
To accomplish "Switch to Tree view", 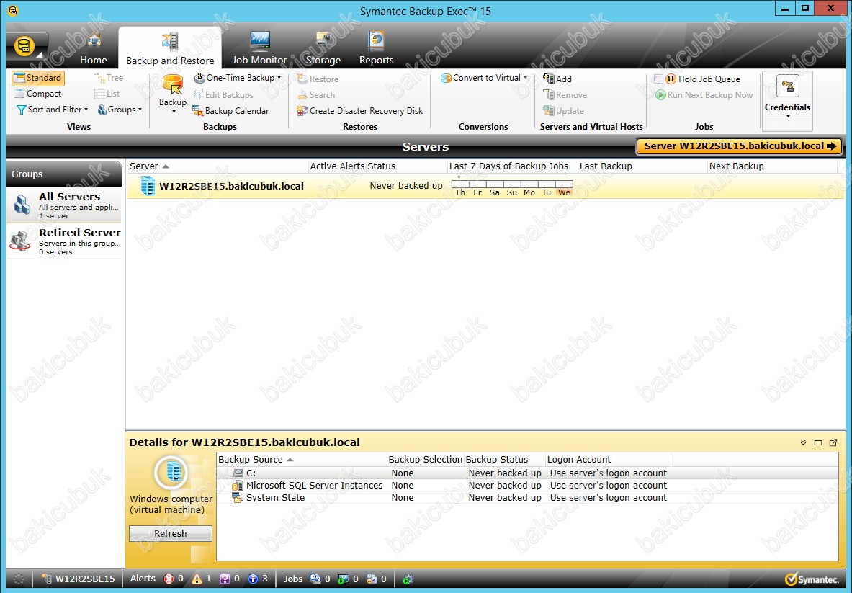I will [x=109, y=79].
